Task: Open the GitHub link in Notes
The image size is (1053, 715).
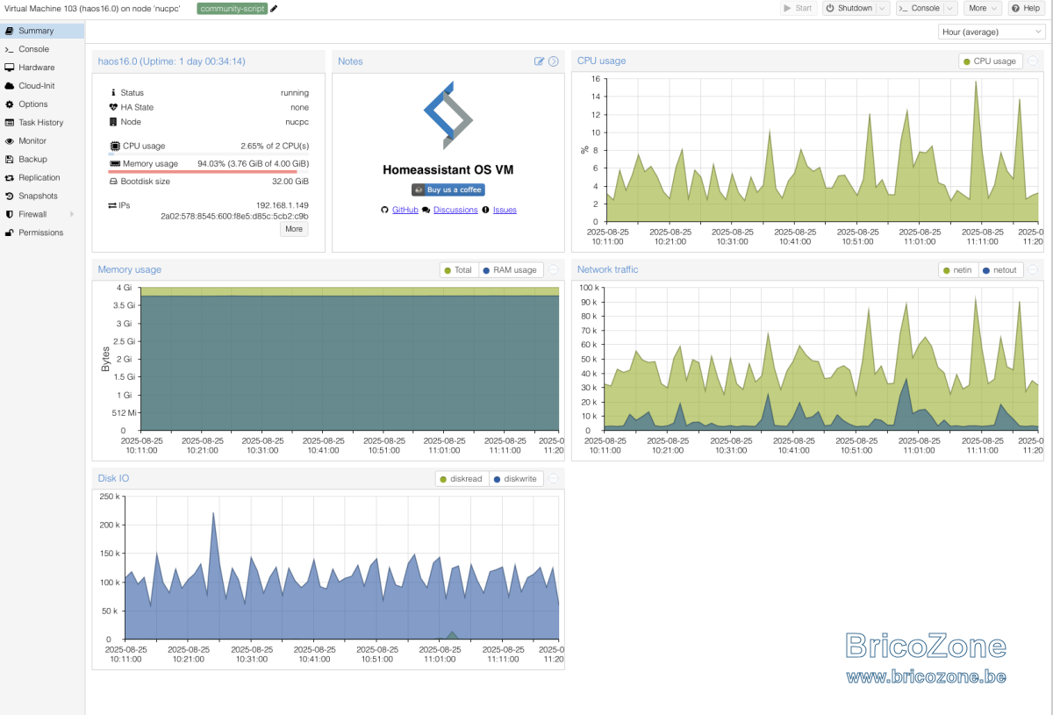Action: coord(405,210)
